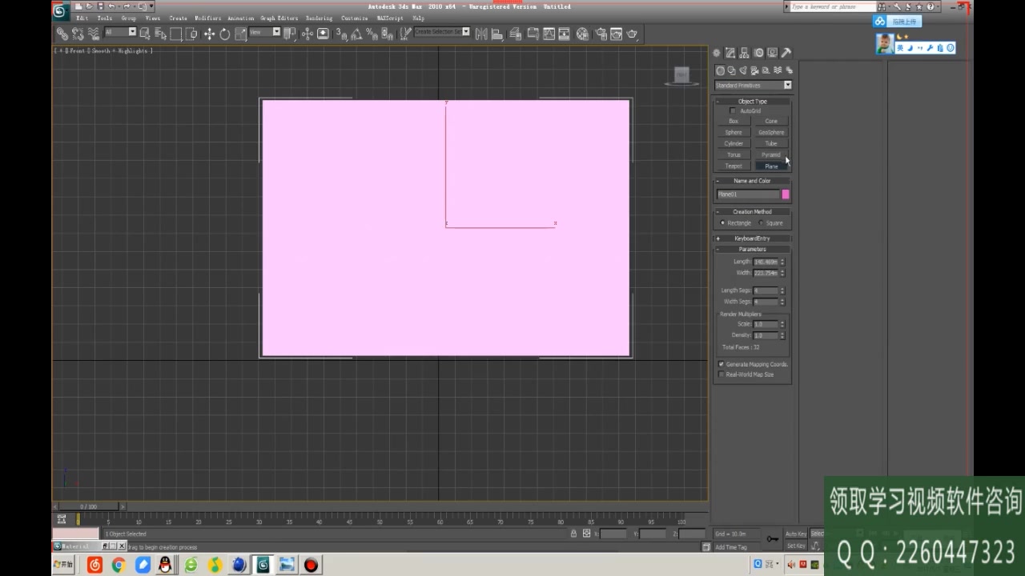The width and height of the screenshot is (1025, 576).
Task: Select the Select and Link tool
Action: point(62,34)
